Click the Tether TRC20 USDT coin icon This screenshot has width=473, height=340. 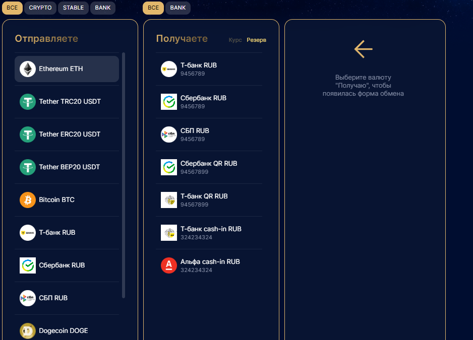pyautogui.click(x=28, y=102)
